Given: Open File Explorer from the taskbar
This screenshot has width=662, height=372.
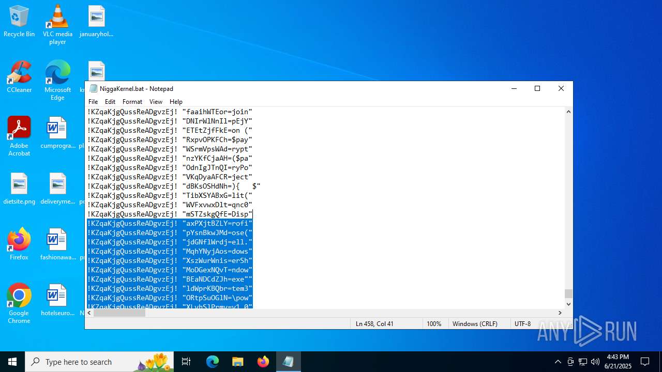Looking at the screenshot, I should (x=237, y=362).
